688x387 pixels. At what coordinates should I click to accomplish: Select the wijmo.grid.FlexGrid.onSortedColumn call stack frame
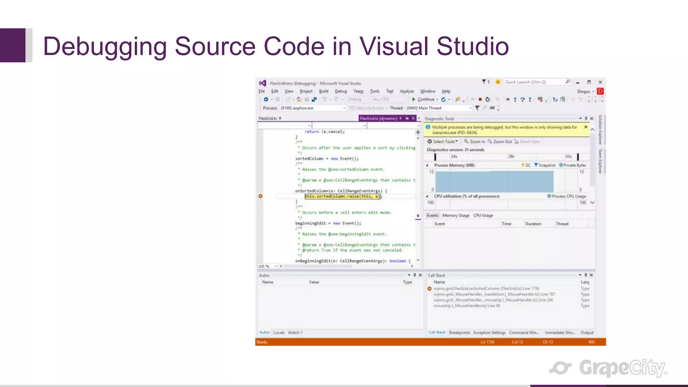pos(486,289)
